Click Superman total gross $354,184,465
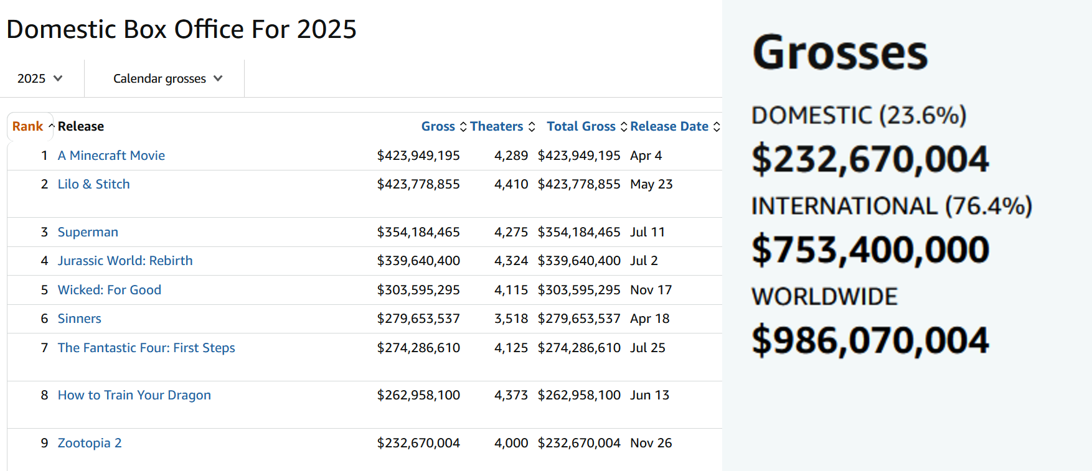This screenshot has width=1092, height=471. [579, 232]
